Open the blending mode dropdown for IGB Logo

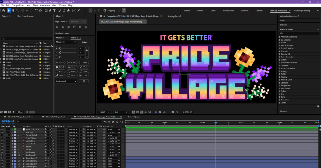pos(73,133)
